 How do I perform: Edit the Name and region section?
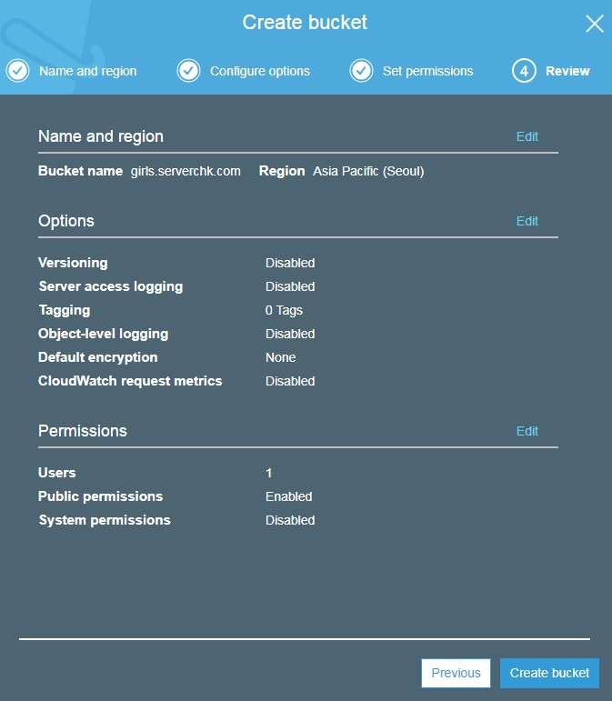coord(527,136)
